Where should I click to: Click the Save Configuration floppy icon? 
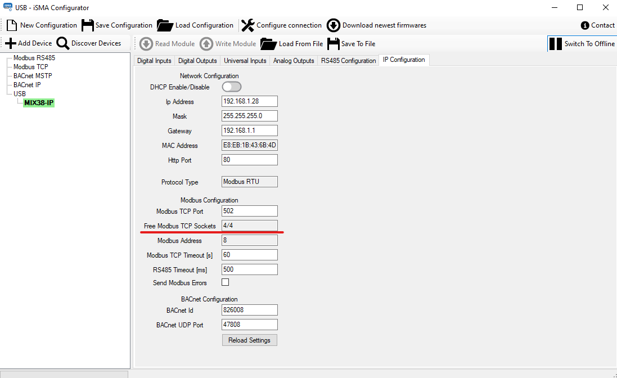tap(88, 25)
